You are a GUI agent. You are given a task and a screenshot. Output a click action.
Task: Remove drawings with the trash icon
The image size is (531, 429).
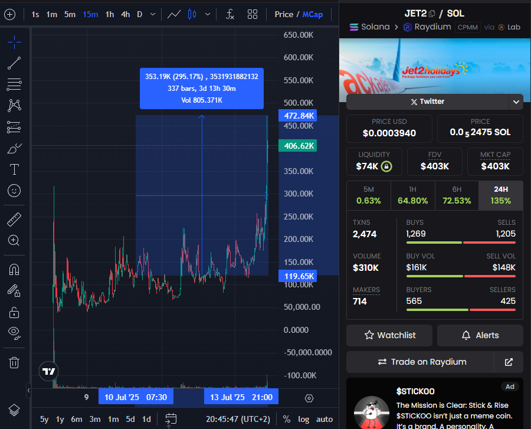pos(14,362)
